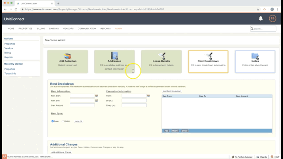Click the Date To column header
The width and height of the screenshot is (283, 159).
[x=203, y=96]
